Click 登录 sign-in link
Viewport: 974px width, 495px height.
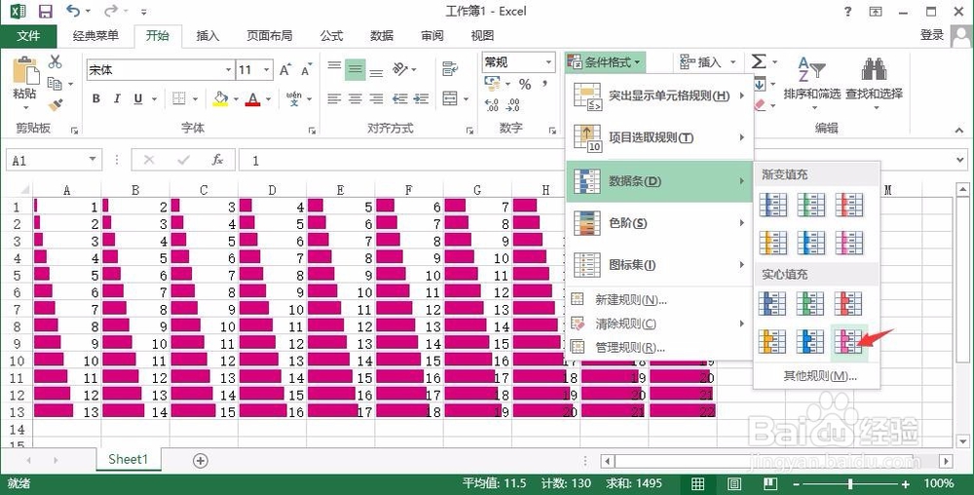click(932, 35)
